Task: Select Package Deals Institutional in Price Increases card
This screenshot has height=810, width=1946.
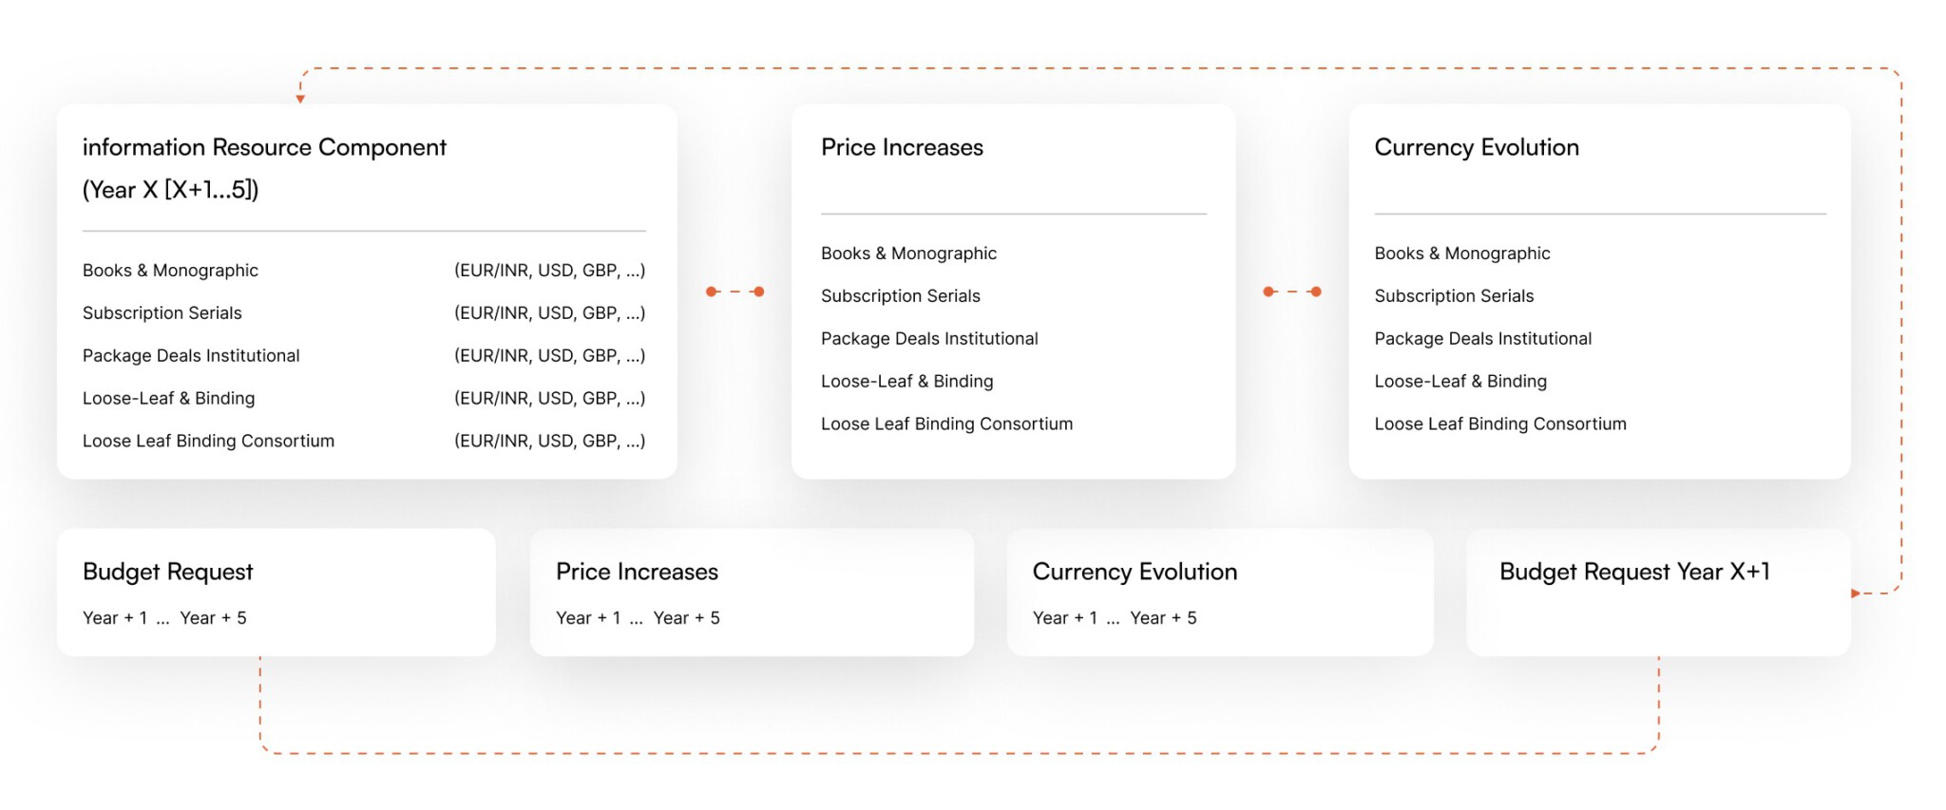Action: click(929, 339)
